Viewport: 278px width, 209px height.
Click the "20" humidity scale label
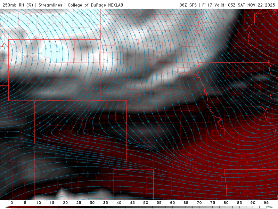click(65, 203)
